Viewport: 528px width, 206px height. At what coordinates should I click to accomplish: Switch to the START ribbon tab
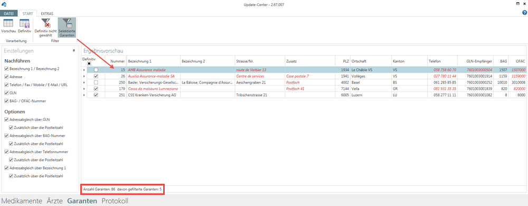click(x=27, y=14)
